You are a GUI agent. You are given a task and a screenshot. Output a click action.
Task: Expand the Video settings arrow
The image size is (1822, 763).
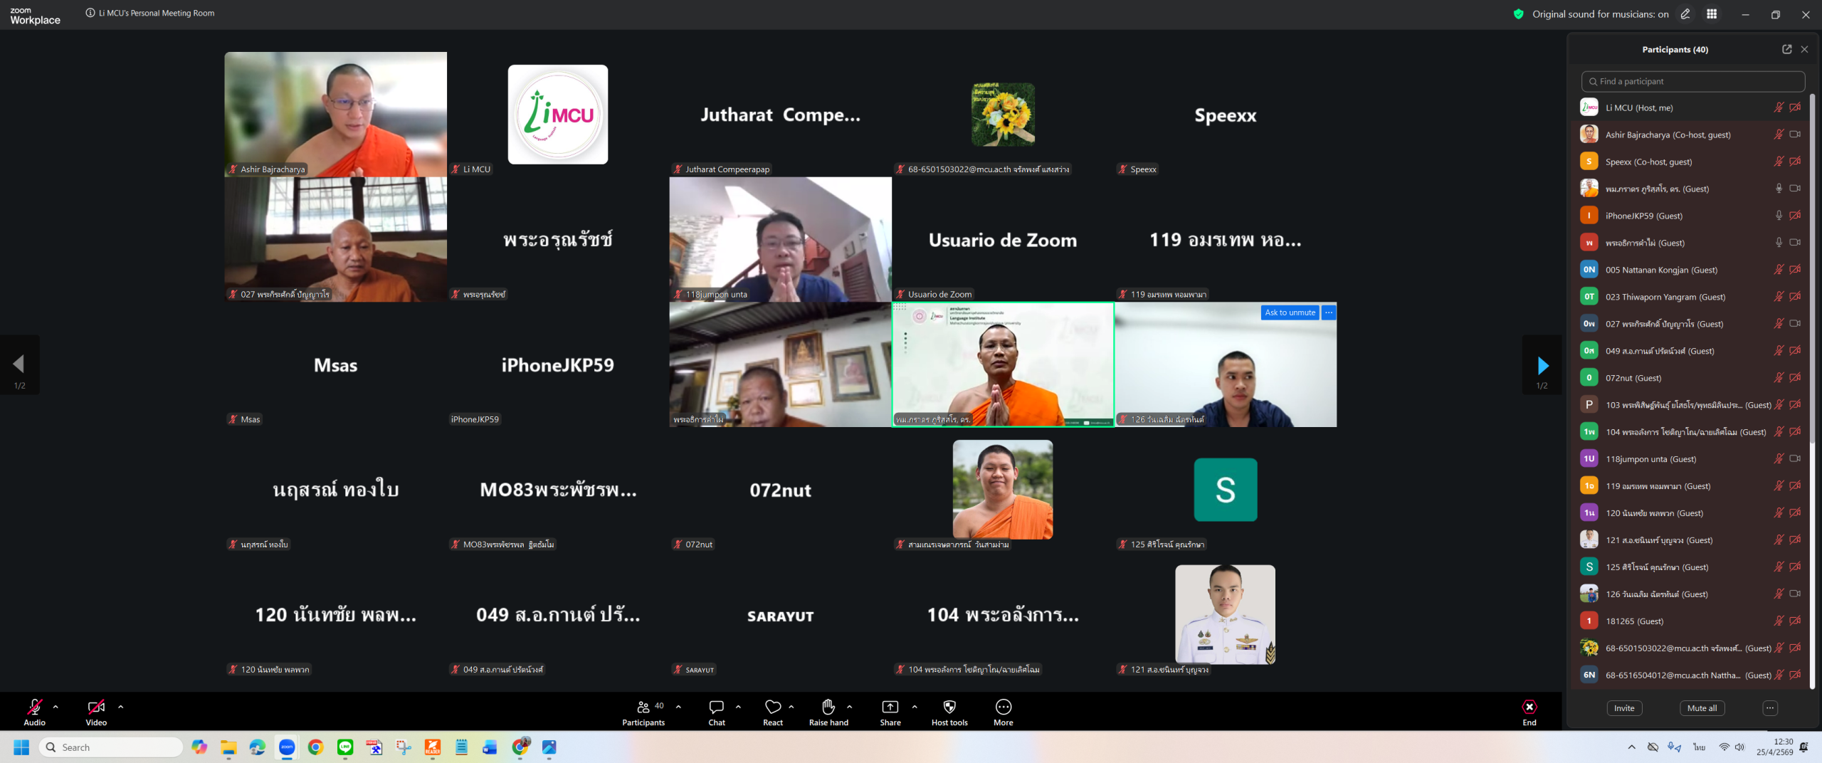(120, 707)
